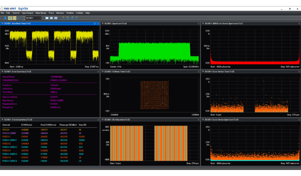Pause the measurement using the pause icon
The height and width of the screenshot is (176, 301).
10,18
